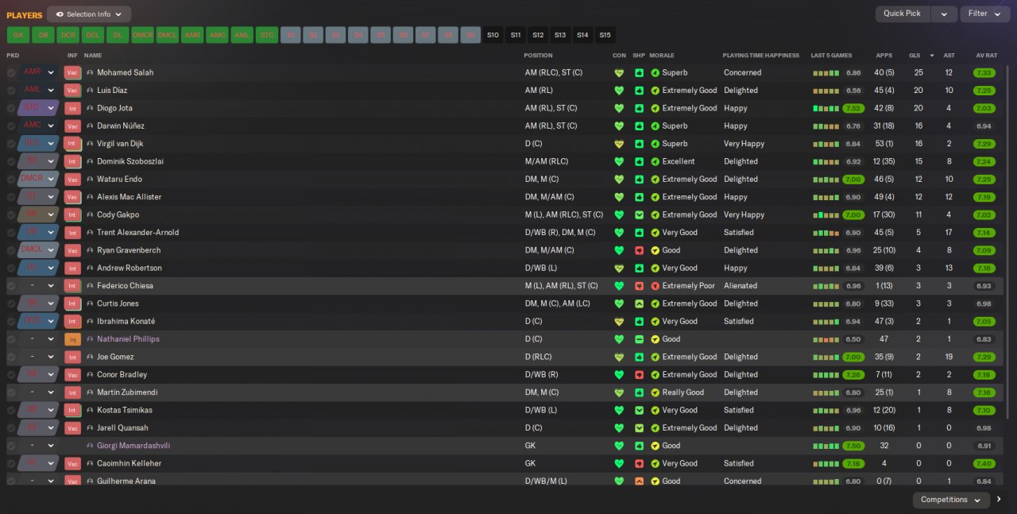Click Virgil van Dijk's condition heart icon
Screen dimensions: 1017x514
[620, 144]
